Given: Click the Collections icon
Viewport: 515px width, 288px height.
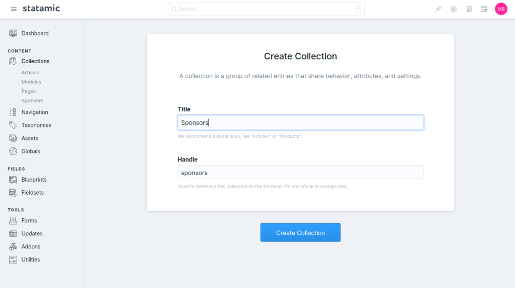Looking at the screenshot, I should pos(13,61).
